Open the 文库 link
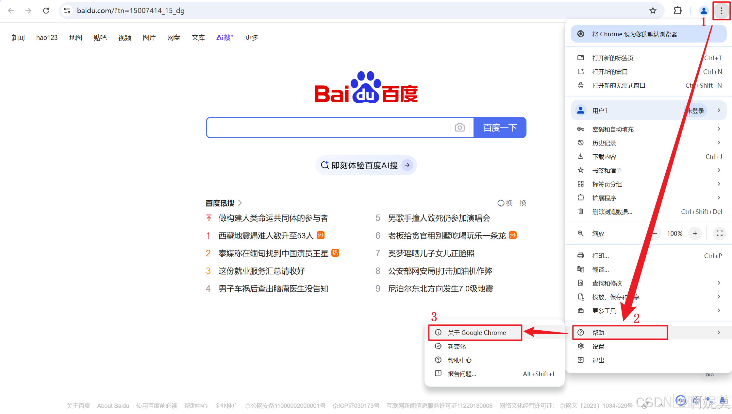This screenshot has width=732, height=414. (x=198, y=38)
